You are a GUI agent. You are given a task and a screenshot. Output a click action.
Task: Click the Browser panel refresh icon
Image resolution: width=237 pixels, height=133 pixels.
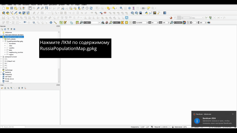pos(5,29)
